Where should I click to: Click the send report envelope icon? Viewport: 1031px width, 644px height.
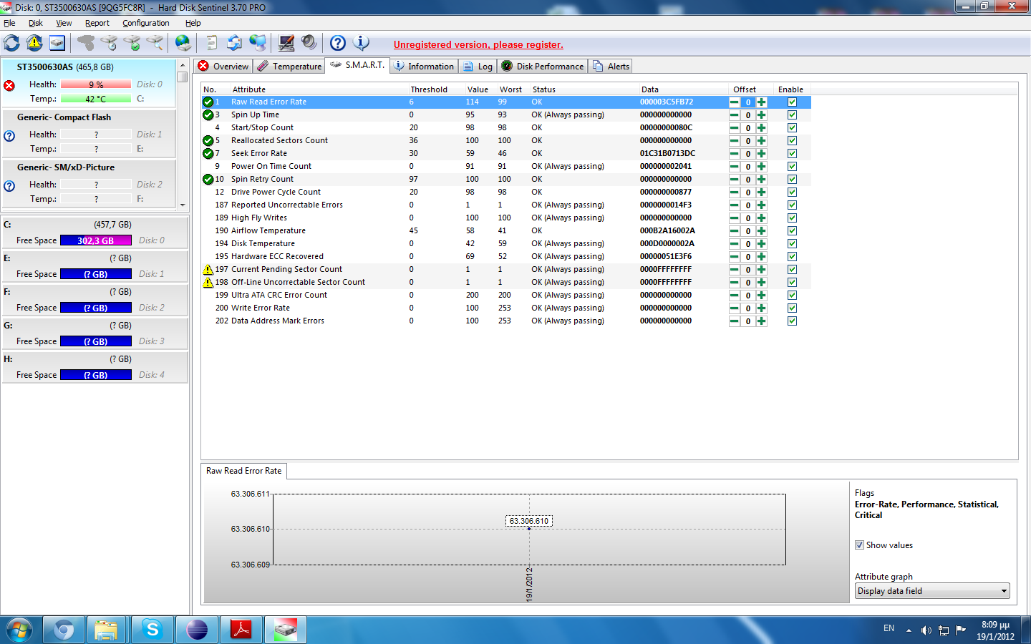pyautogui.click(x=234, y=43)
